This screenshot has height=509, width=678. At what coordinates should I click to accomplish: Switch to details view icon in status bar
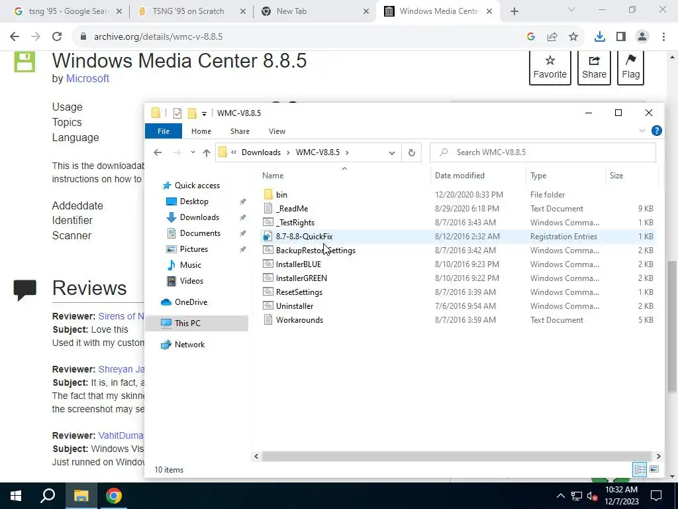640,469
